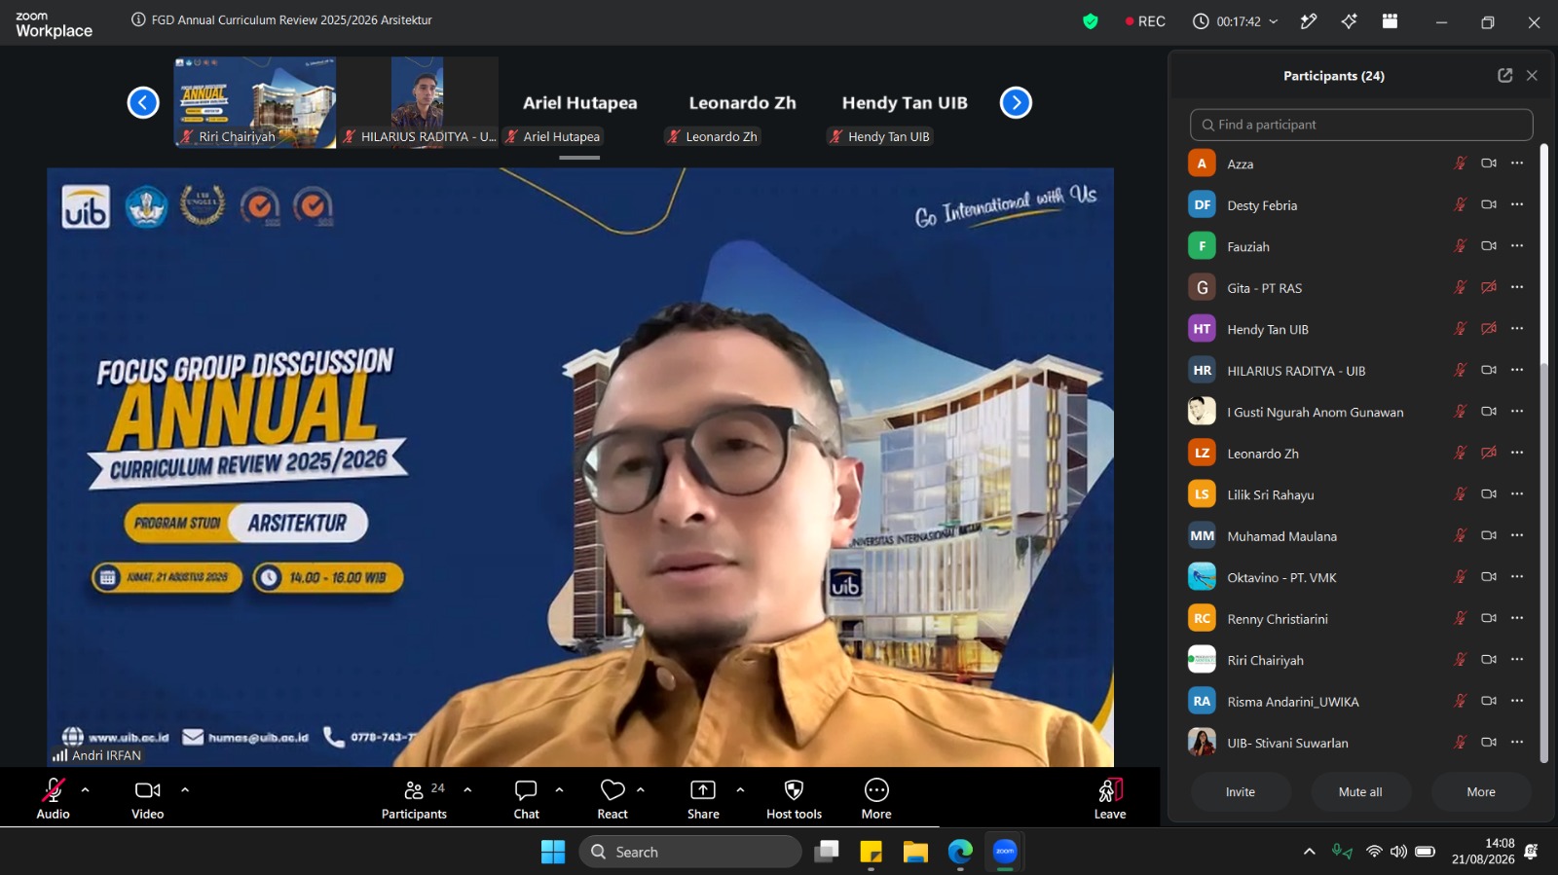Open the Participants list tab
Screen dimensions: 1558x875
414,798
